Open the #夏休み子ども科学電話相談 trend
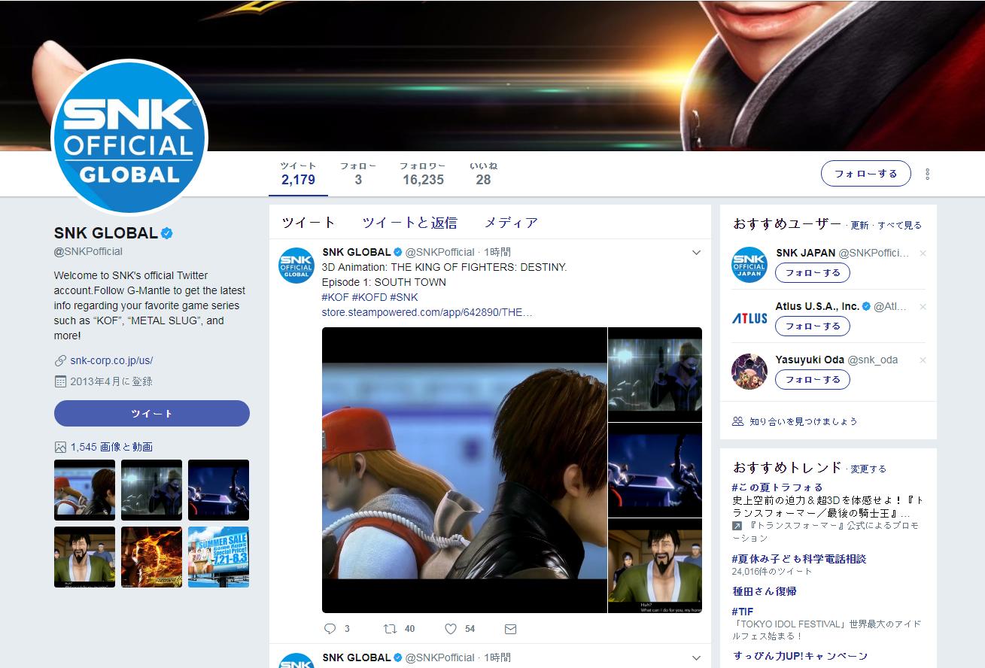Screen dimensions: 985x668 coord(799,559)
